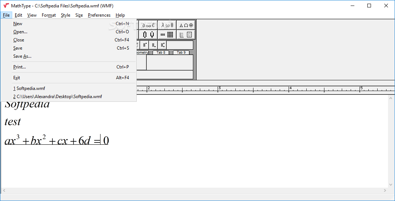Open the View menu
This screenshot has height=201, width=395.
coord(32,15)
